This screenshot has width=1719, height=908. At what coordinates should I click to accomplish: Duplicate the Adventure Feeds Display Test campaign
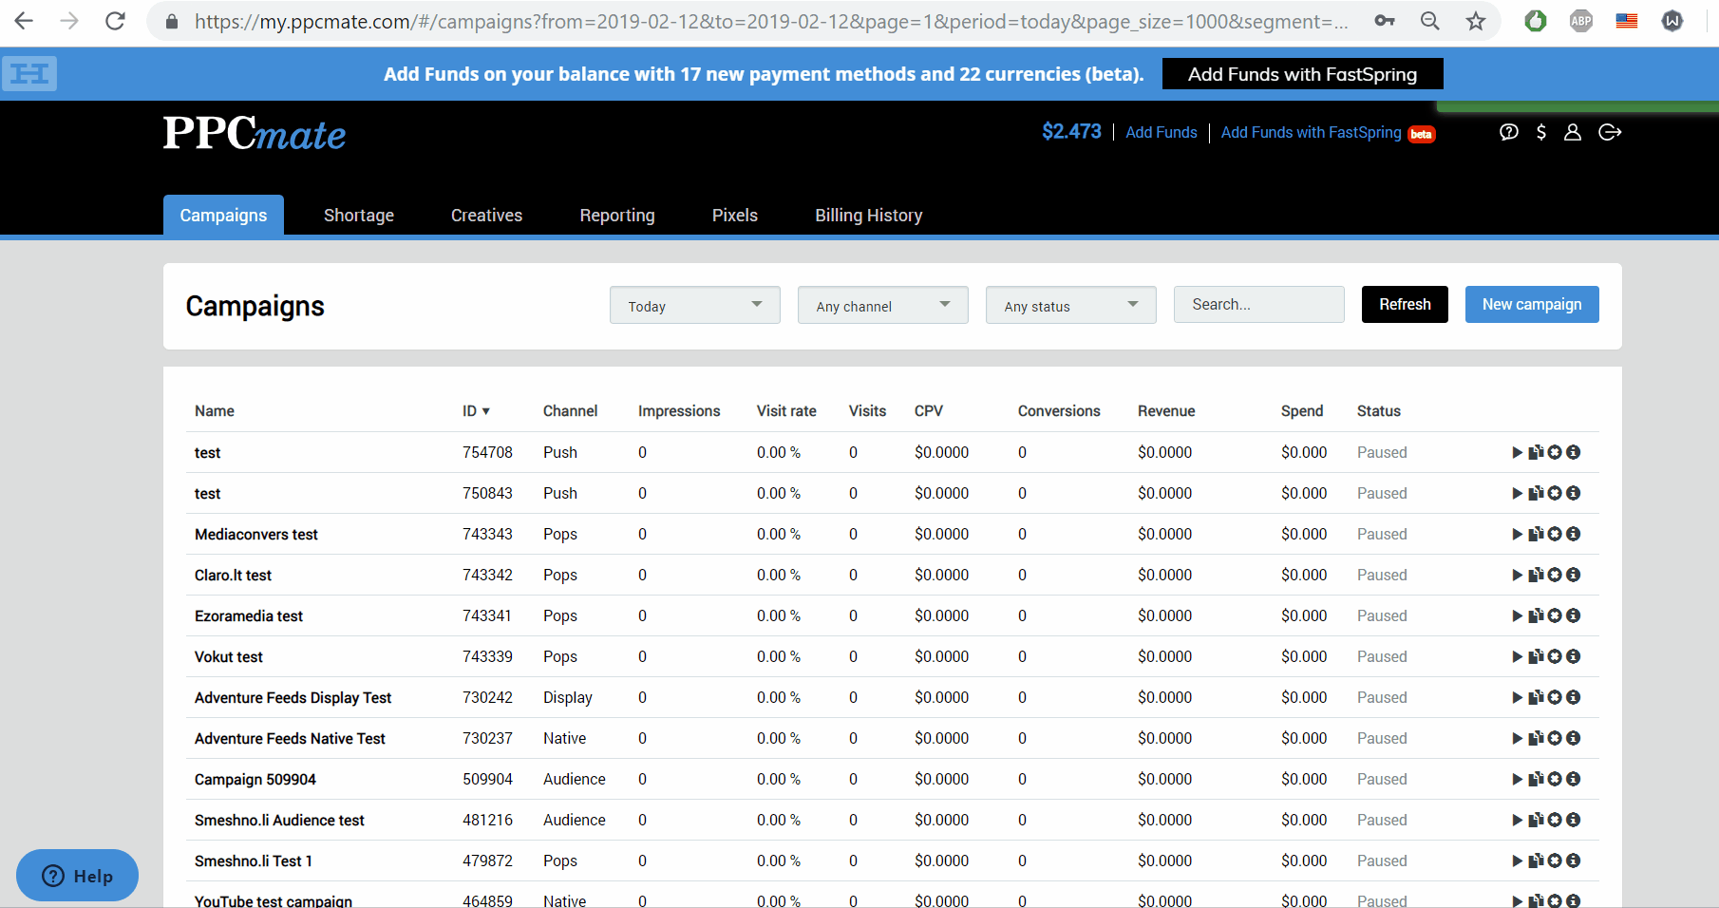1535,697
